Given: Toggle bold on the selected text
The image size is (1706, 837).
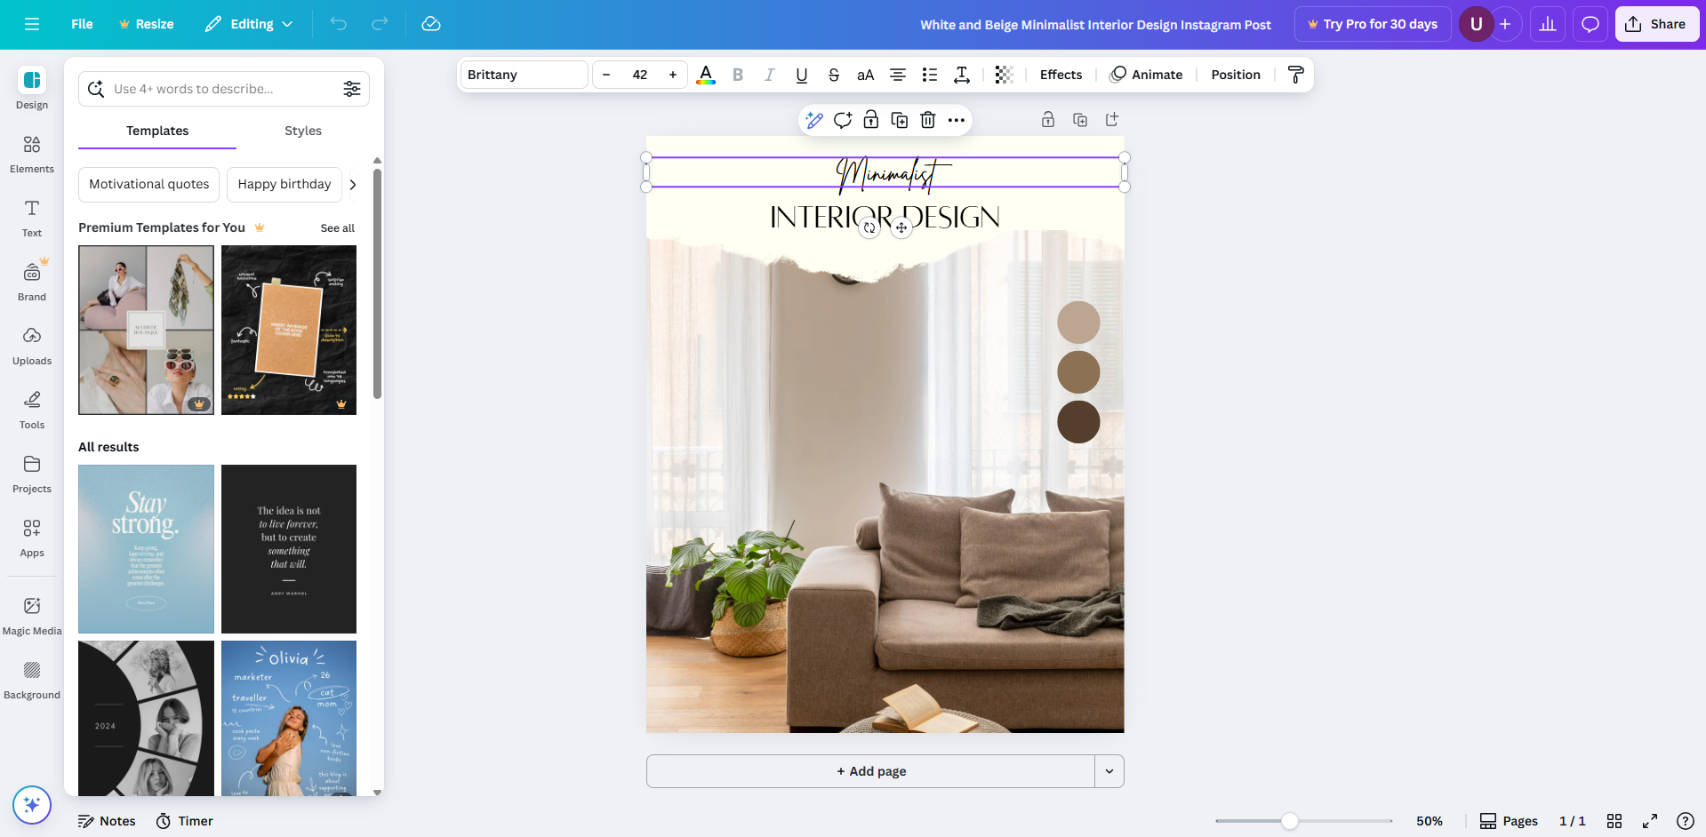Looking at the screenshot, I should [737, 75].
